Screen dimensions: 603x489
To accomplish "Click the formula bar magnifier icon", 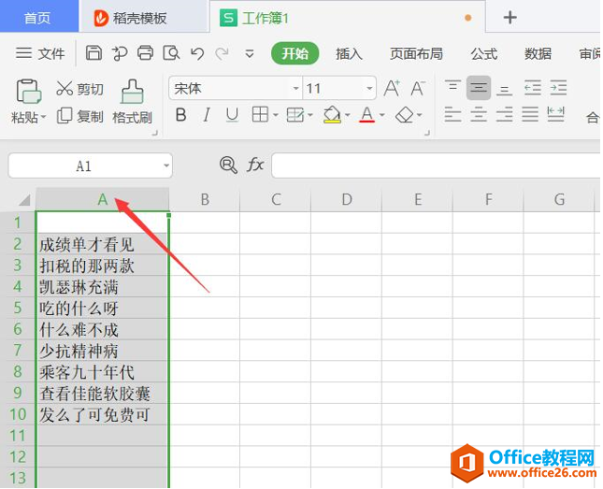I will tap(228, 165).
